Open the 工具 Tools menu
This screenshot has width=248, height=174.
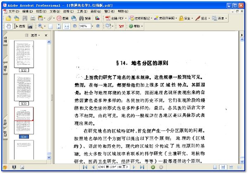point(82,11)
